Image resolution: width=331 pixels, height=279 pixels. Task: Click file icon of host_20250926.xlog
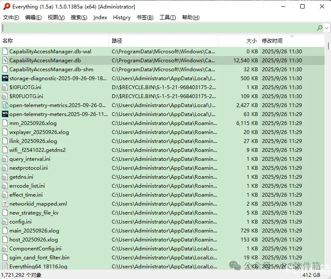[x=5, y=239]
